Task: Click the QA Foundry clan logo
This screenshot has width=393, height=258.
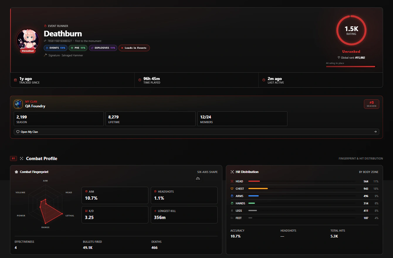Action: pos(18,104)
